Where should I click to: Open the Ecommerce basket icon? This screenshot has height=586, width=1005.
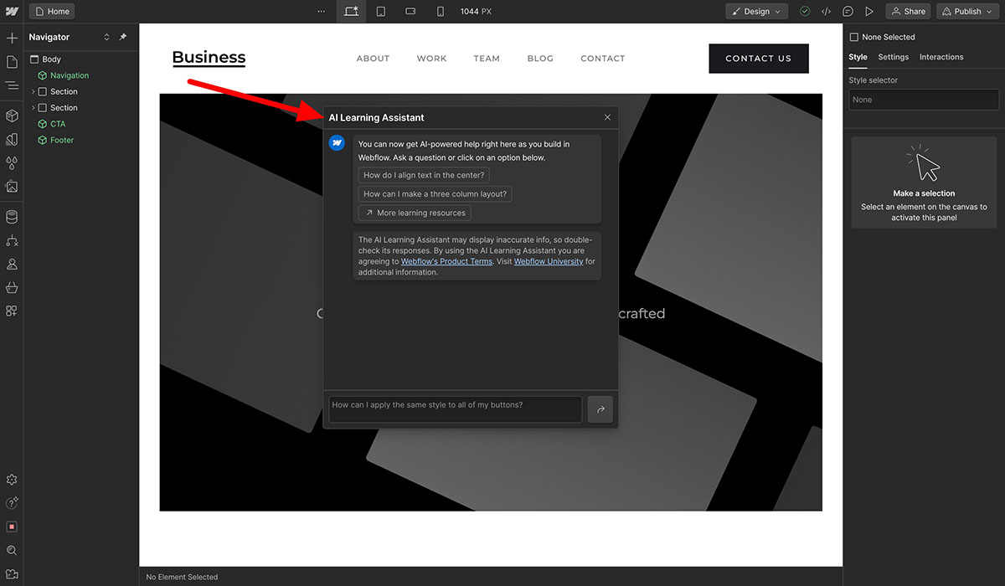pyautogui.click(x=12, y=287)
